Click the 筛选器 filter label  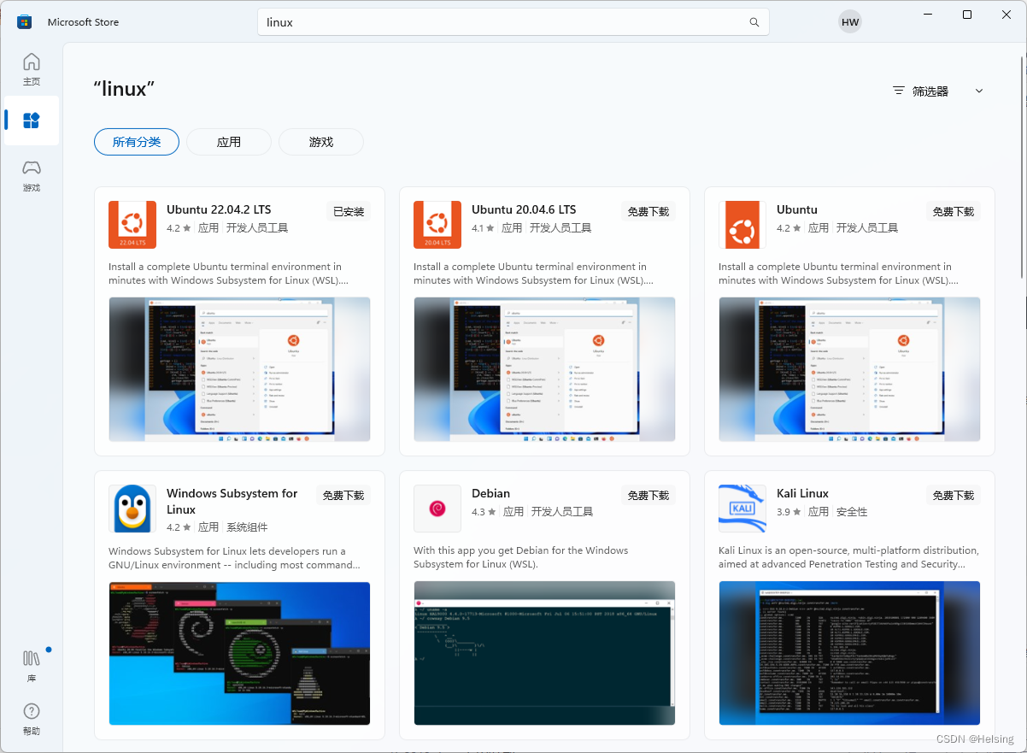pos(930,91)
